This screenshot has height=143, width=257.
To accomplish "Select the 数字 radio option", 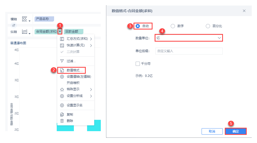I will [173, 26].
